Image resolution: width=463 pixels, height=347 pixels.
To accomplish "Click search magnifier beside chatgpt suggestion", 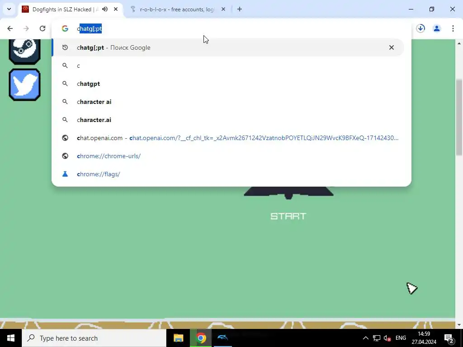I will coord(65,84).
